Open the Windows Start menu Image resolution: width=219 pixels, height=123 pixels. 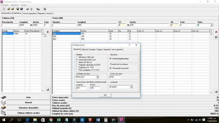point(4,120)
